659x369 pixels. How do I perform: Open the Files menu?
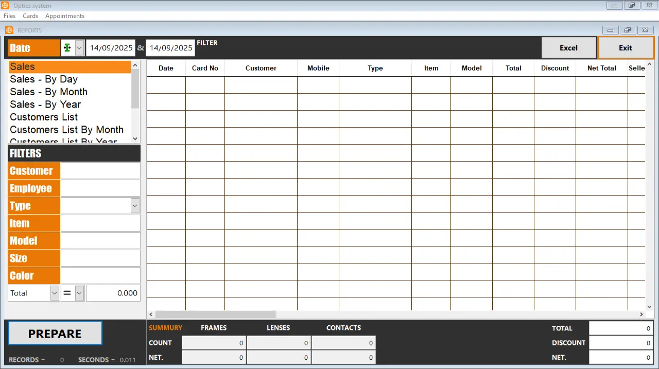[9, 16]
